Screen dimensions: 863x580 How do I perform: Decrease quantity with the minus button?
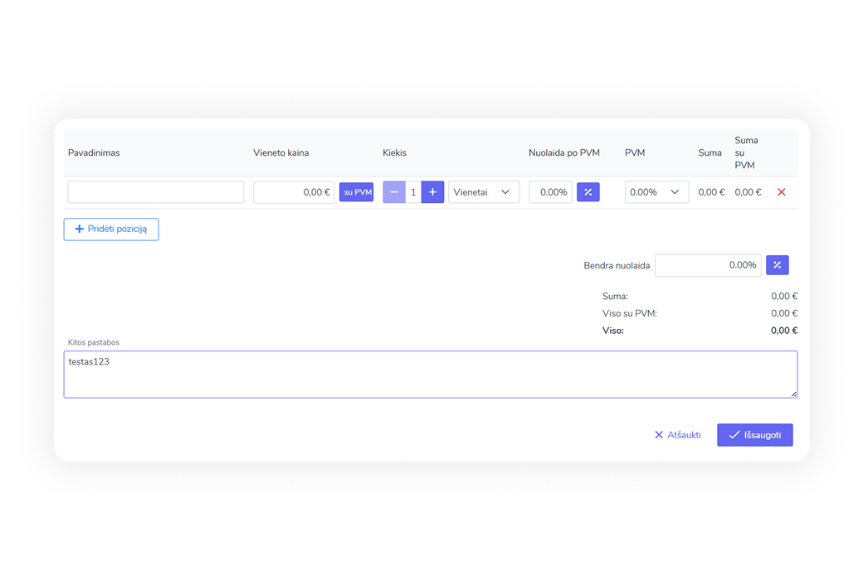coord(394,192)
